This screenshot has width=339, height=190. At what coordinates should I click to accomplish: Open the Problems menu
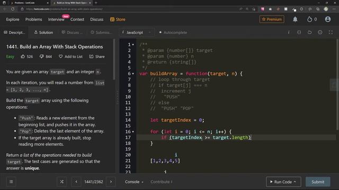[33, 20]
